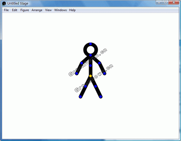This screenshot has width=181, height=141.
Task: Open the View menu
Action: coord(49,10)
